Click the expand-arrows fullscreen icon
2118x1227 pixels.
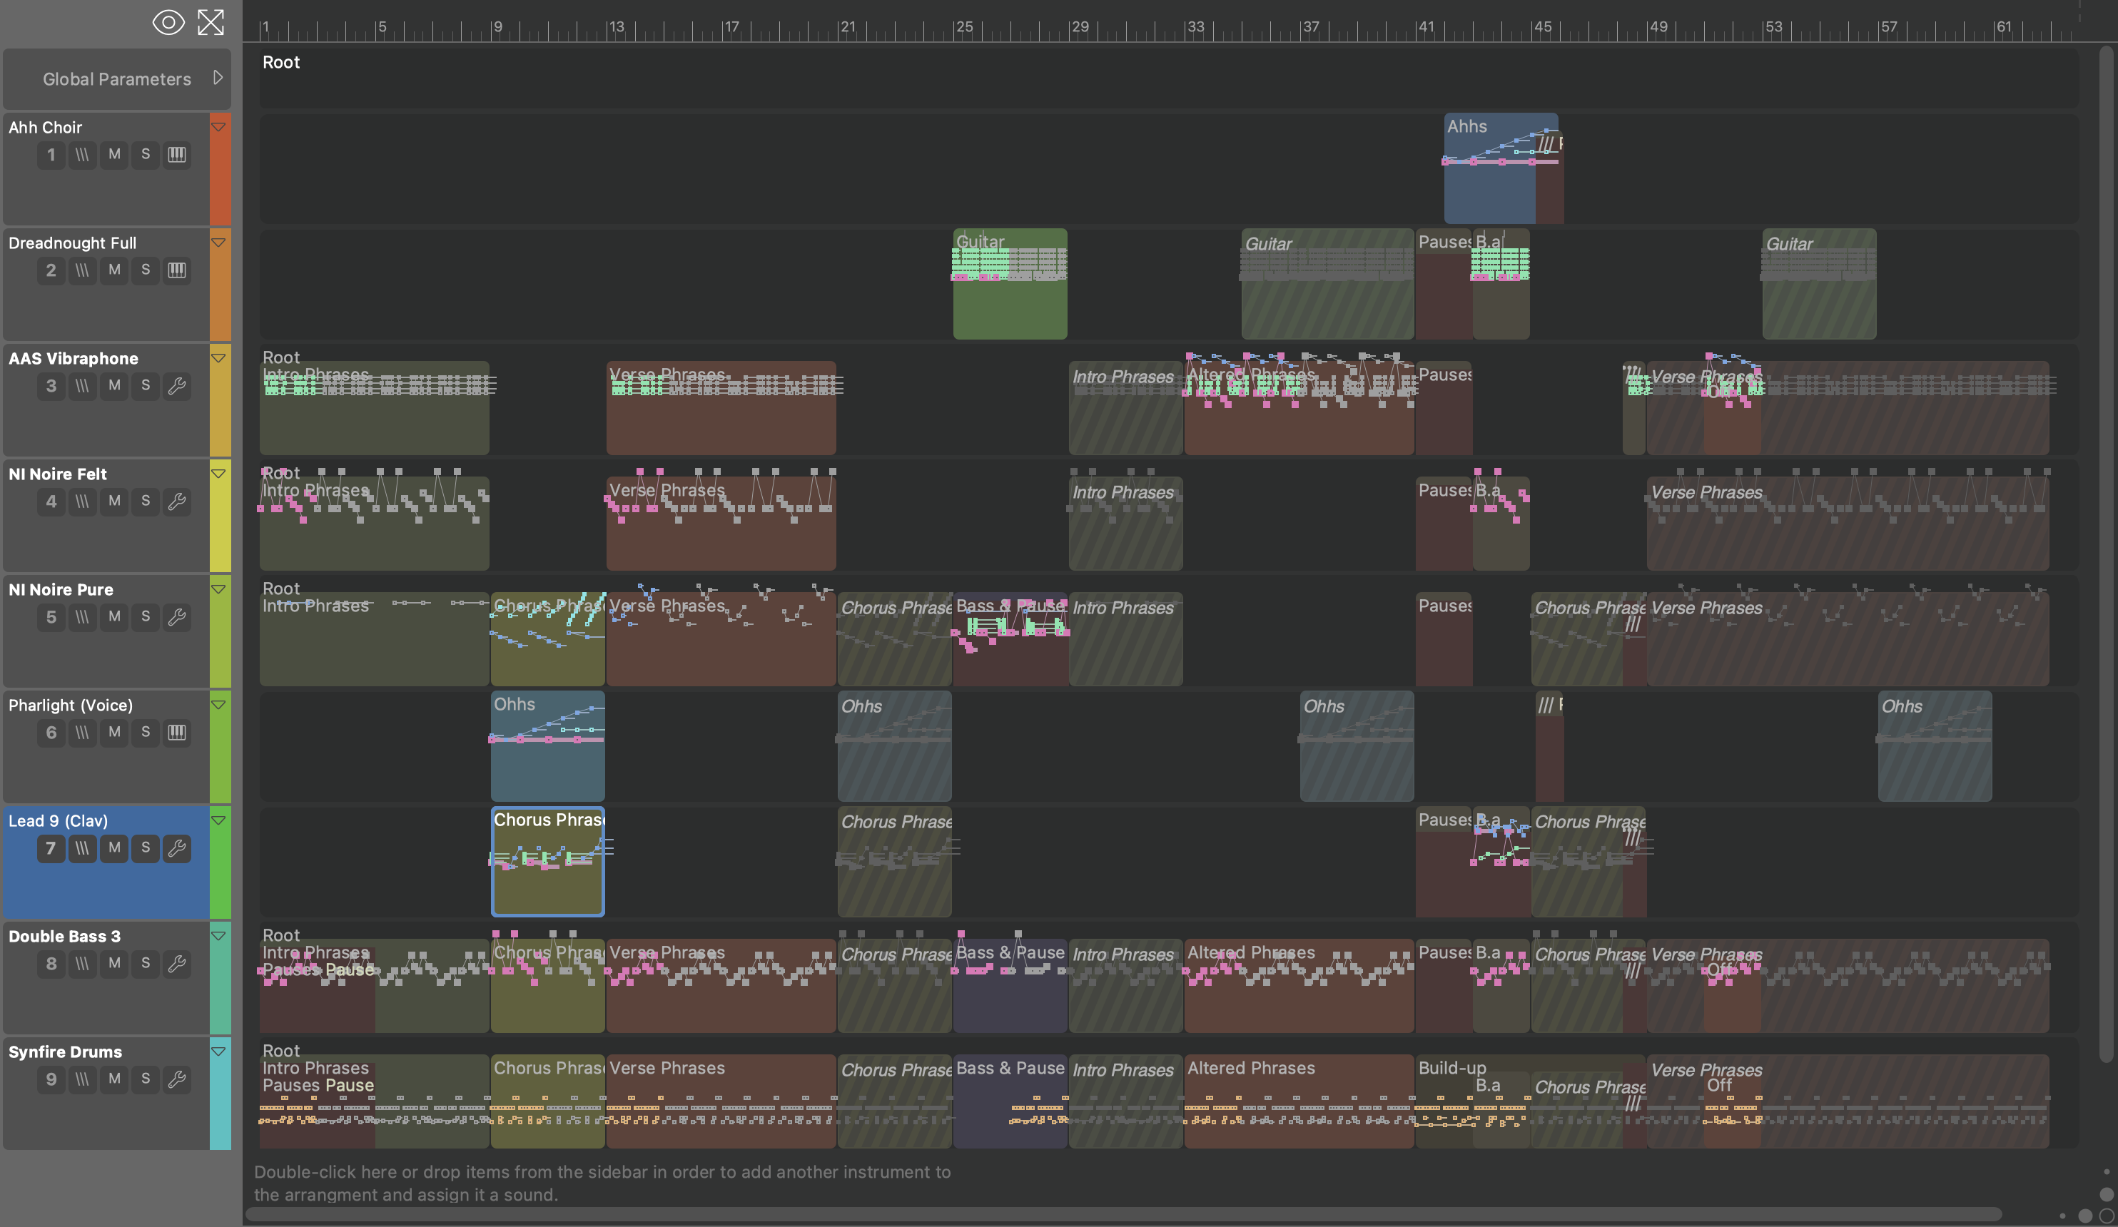(211, 23)
